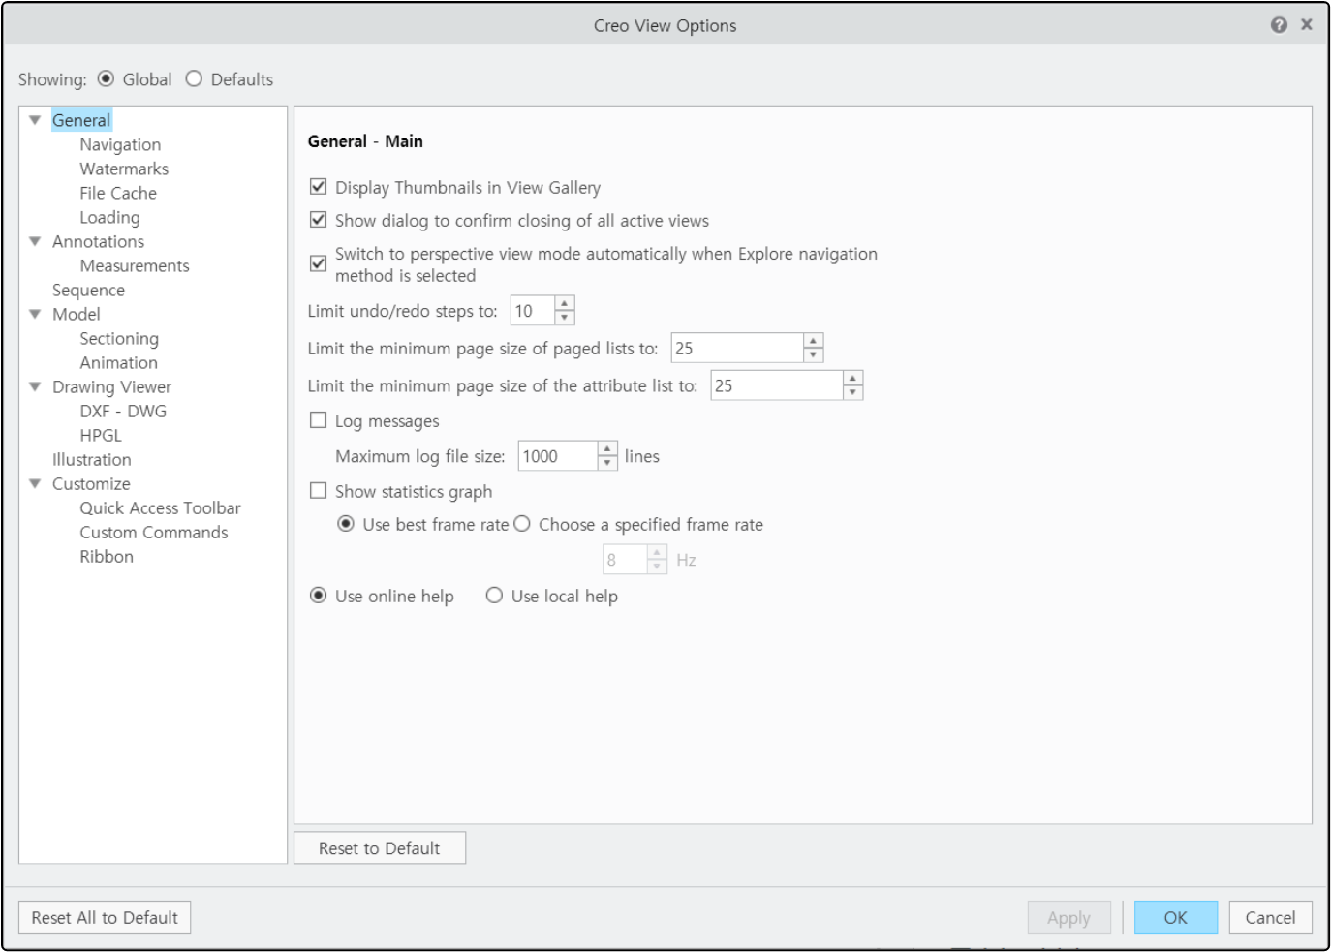
Task: Open the Loading options page
Action: 109,217
